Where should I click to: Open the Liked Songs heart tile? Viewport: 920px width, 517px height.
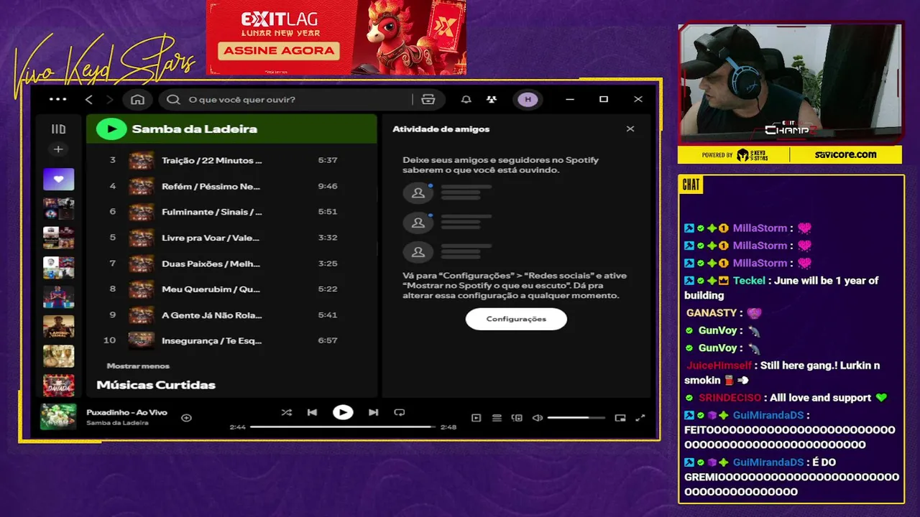(x=58, y=179)
